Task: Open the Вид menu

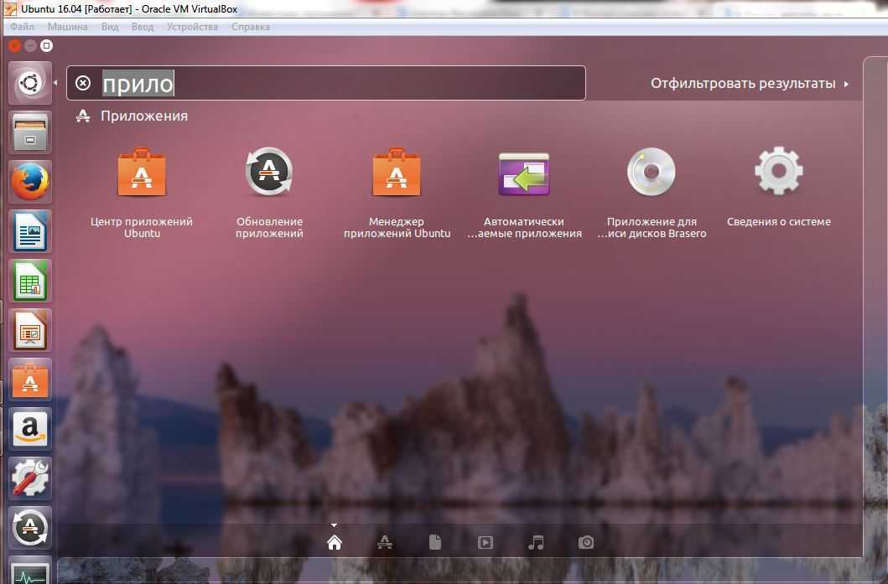Action: coord(110,27)
